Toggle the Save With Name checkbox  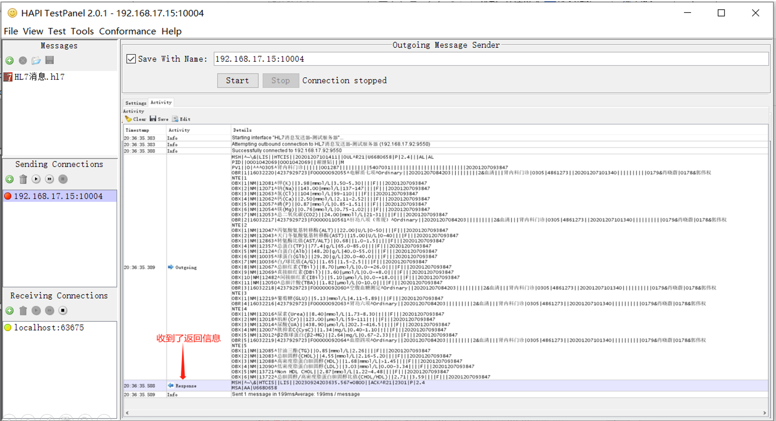pos(131,59)
